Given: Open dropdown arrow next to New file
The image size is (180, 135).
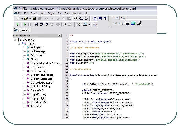Looking at the screenshot, I should (x=22, y=18).
